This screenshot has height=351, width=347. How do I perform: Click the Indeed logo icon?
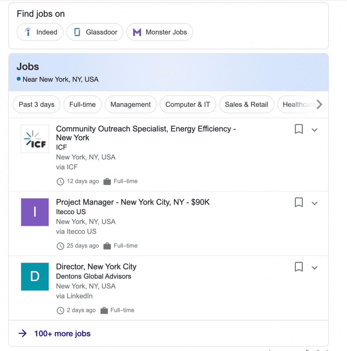point(27,32)
